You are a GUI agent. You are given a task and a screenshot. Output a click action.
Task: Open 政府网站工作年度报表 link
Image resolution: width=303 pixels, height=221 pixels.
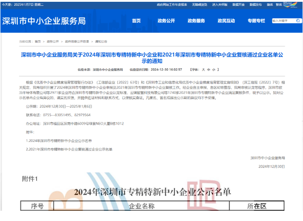coord(172,4)
